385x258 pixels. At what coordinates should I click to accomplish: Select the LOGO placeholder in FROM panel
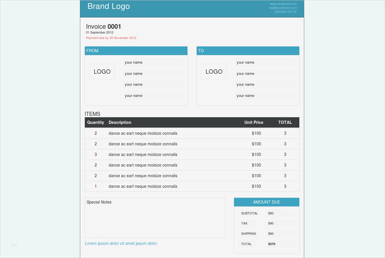tap(102, 72)
